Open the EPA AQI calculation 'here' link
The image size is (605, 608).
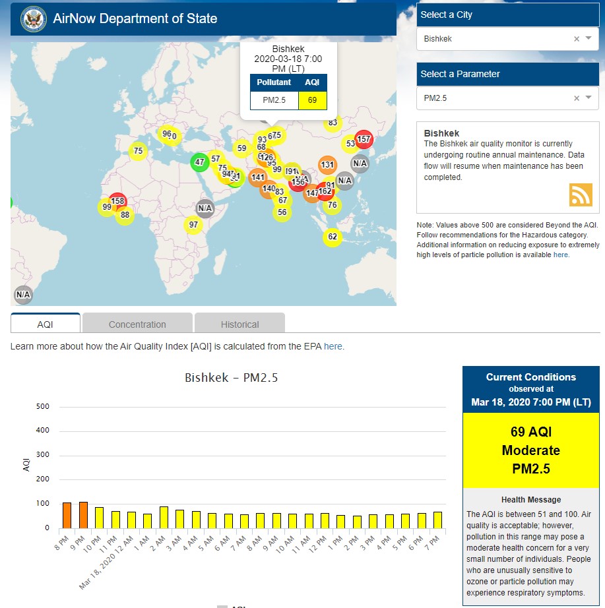click(x=333, y=346)
